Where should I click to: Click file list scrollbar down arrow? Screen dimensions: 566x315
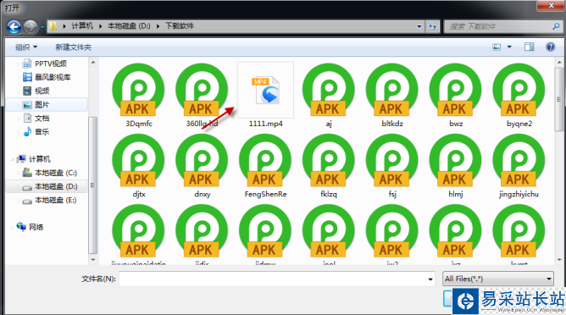[x=559, y=259]
